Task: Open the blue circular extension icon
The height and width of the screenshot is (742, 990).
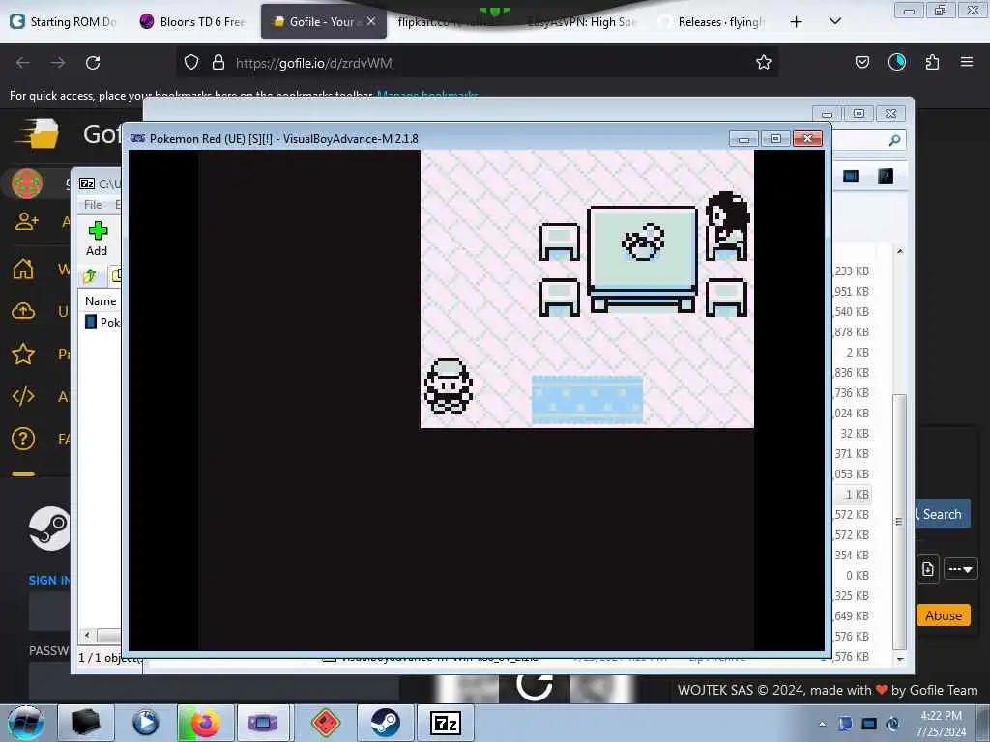Action: [x=896, y=62]
